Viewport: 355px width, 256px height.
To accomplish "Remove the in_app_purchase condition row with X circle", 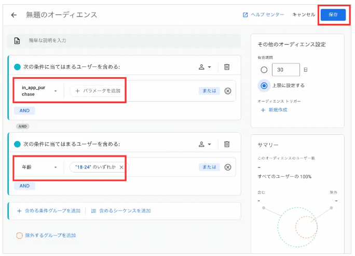I will (x=227, y=91).
